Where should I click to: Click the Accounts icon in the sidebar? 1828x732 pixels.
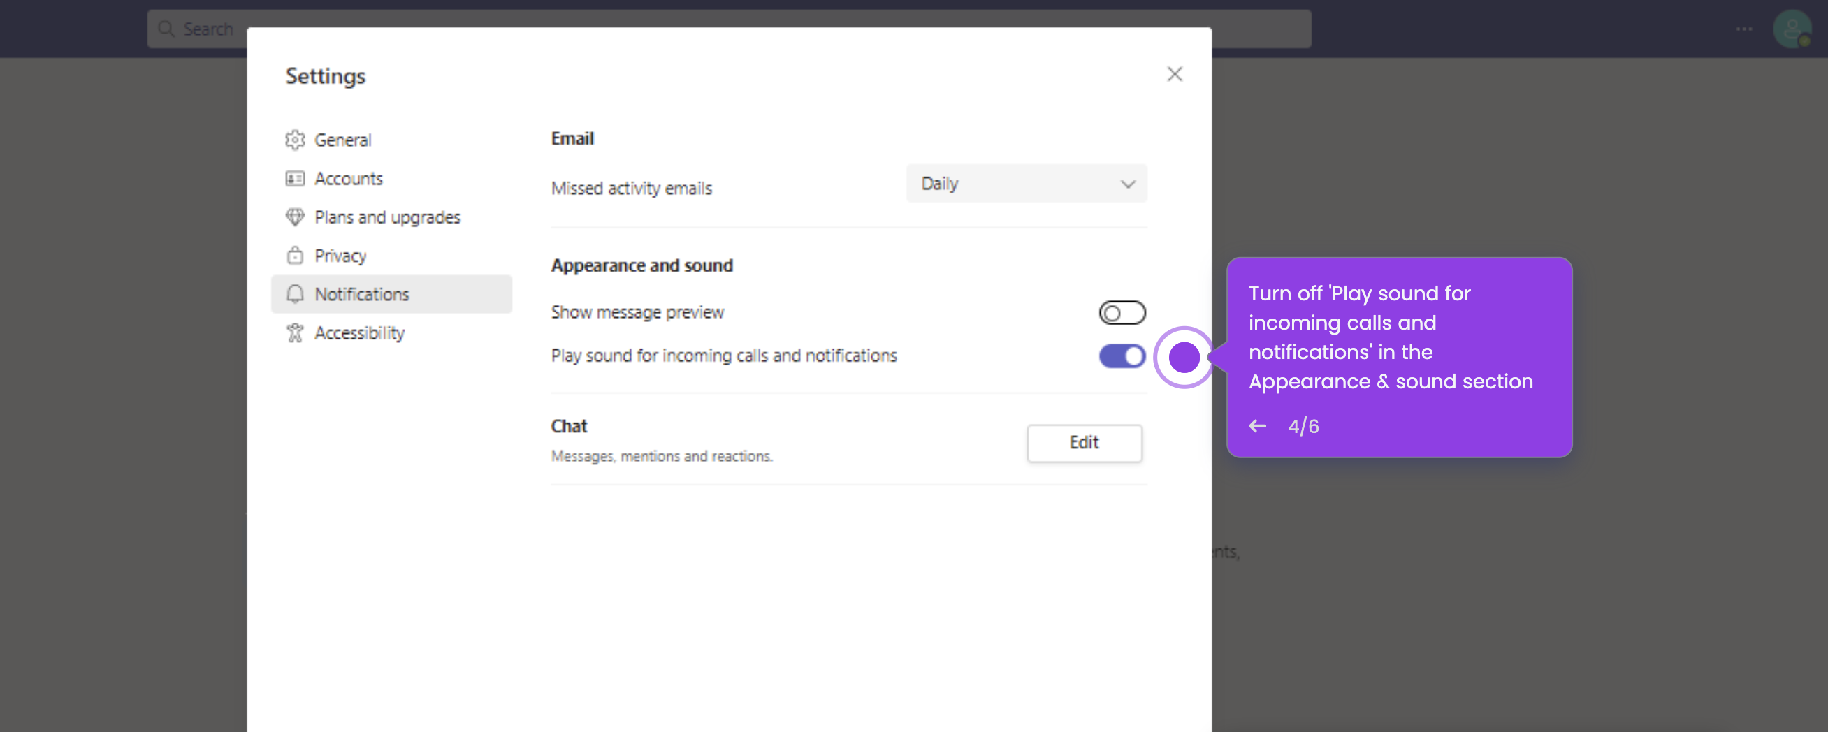pyautogui.click(x=295, y=178)
